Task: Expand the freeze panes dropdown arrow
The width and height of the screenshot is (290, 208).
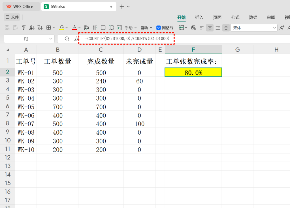Action: (186, 28)
